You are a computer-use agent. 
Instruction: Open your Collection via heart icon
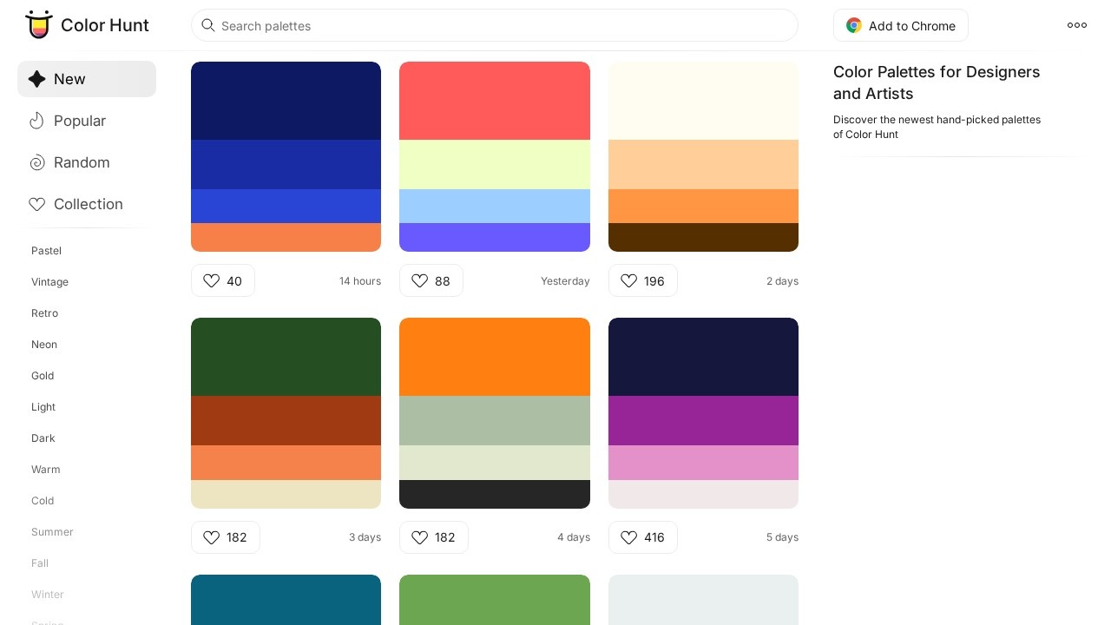[x=36, y=204]
